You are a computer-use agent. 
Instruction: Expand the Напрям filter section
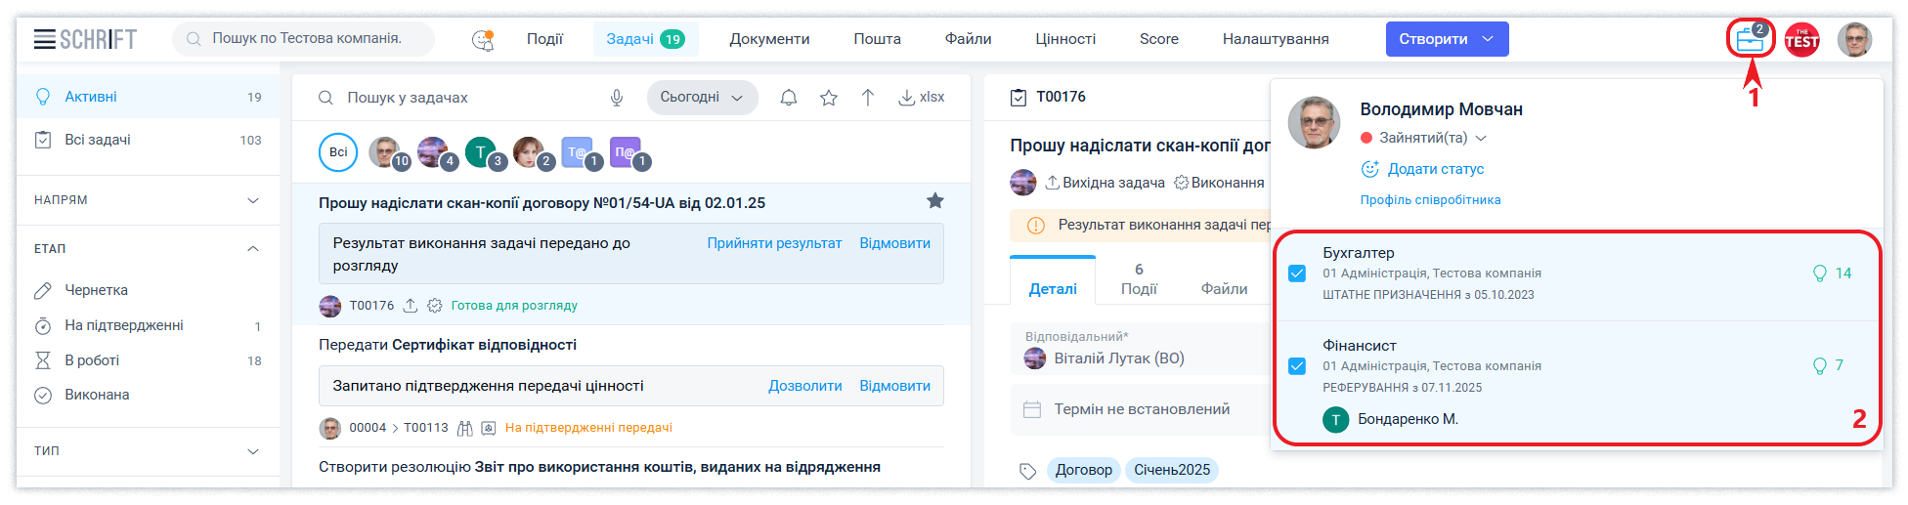pos(253,200)
